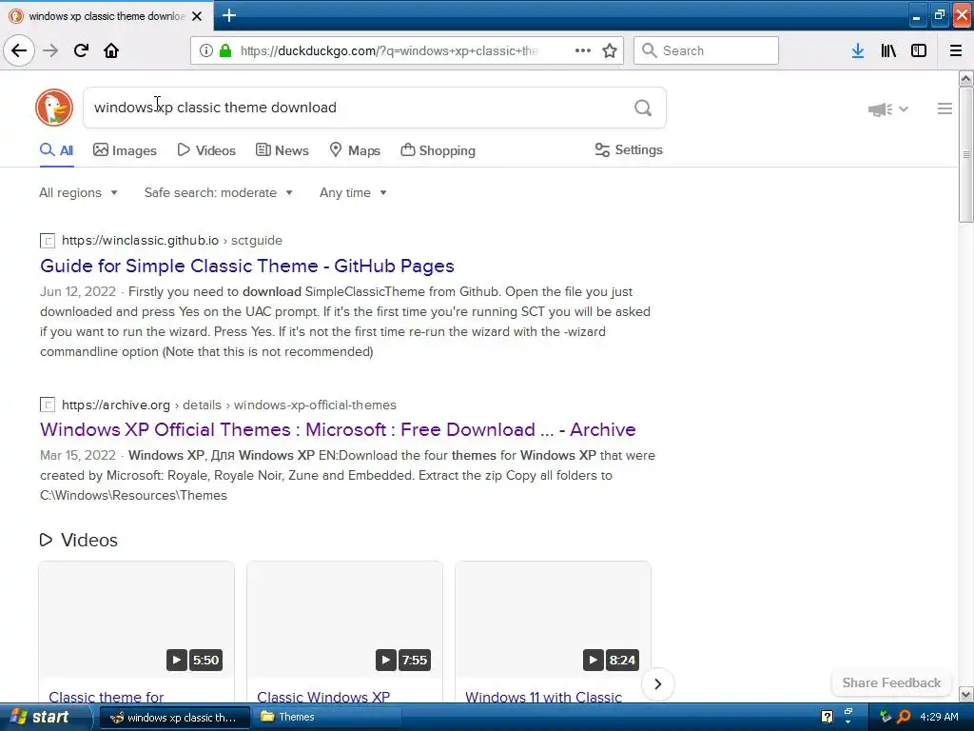Screen dimensions: 974x731
Task: Click the address bar URL
Action: click(x=389, y=50)
